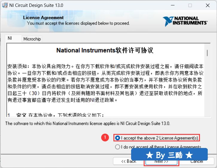Select the NI license tab

[x=13, y=38]
